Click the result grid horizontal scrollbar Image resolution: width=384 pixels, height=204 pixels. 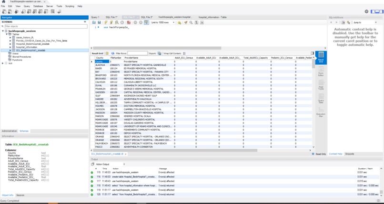coord(175,150)
